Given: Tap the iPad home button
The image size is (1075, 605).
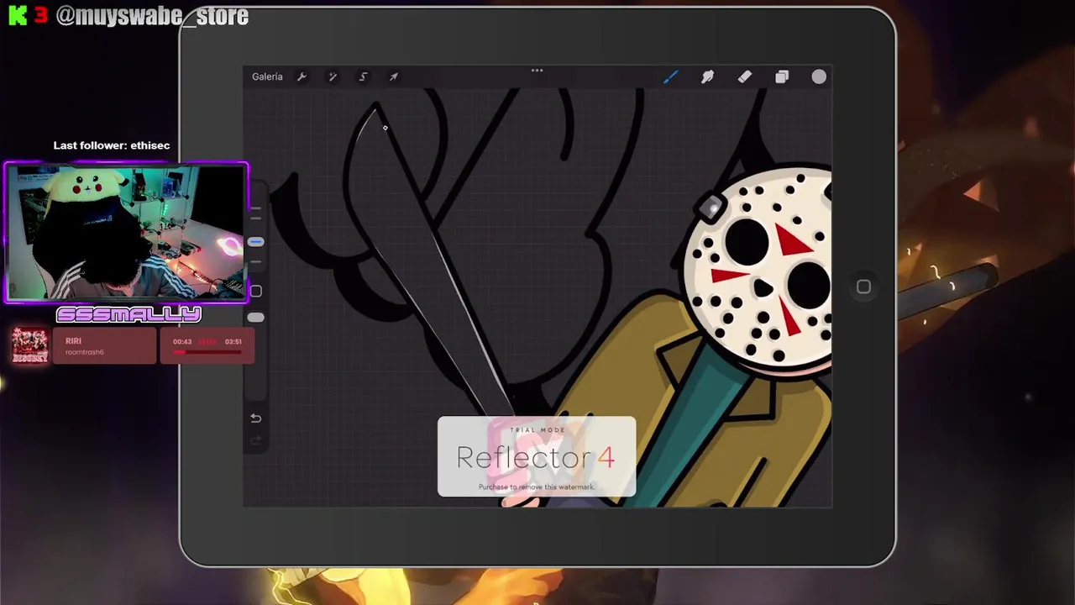Looking at the screenshot, I should click(x=863, y=287).
